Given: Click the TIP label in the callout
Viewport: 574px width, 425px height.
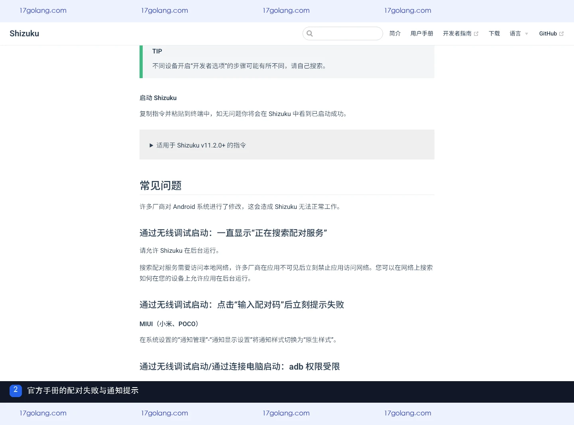Looking at the screenshot, I should tap(157, 51).
